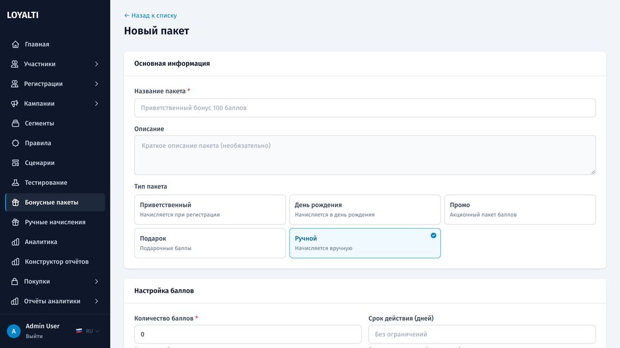Image resolution: width=620 pixels, height=348 pixels.
Task: Click the Правила sidebar icon
Action: (15, 143)
